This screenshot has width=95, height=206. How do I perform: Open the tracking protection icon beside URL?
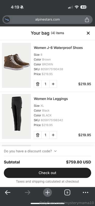(x=6, y=20)
